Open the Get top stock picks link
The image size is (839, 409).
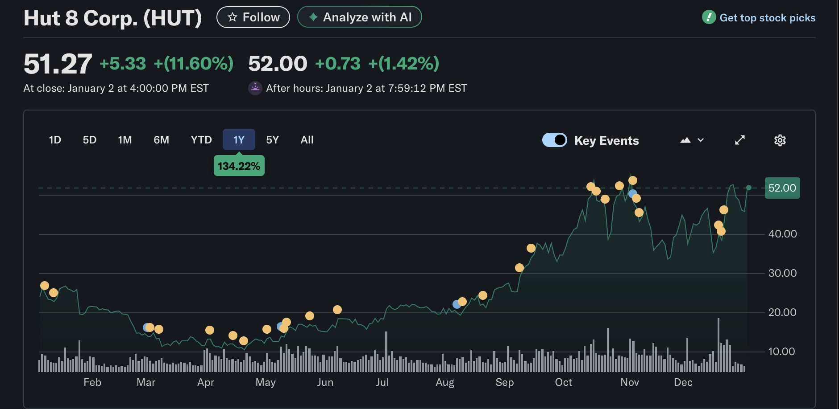(x=768, y=18)
